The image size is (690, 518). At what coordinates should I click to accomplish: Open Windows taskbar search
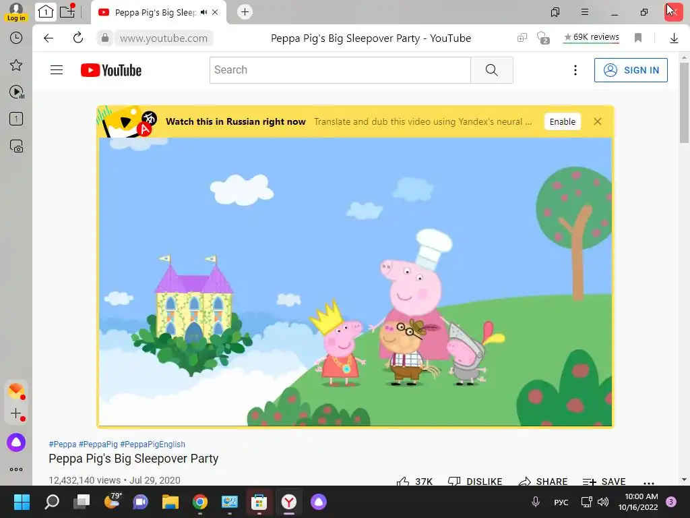[x=52, y=502]
